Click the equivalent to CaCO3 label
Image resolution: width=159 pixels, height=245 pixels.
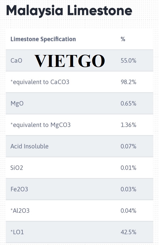pyautogui.click(x=40, y=82)
